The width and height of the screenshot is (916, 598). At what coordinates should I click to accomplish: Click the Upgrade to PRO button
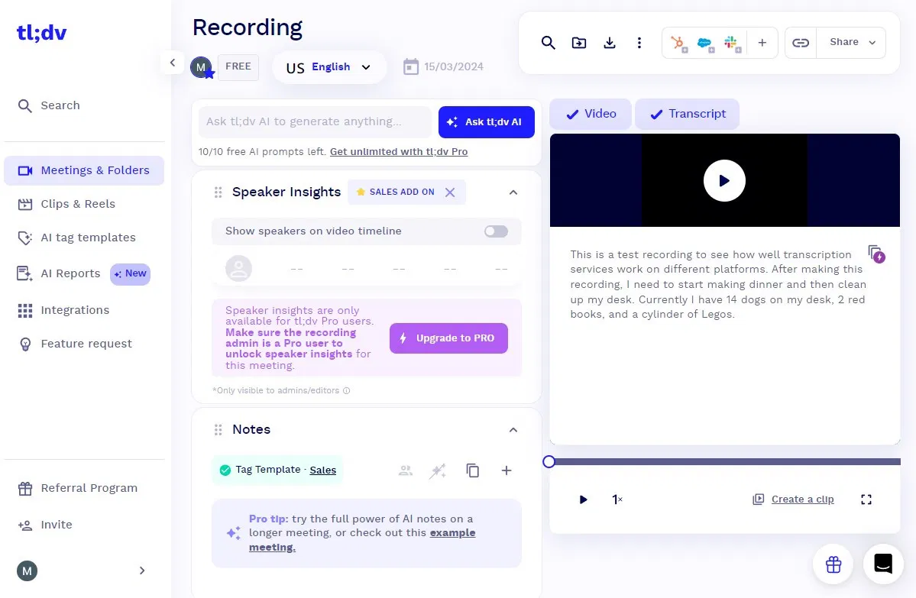(448, 338)
